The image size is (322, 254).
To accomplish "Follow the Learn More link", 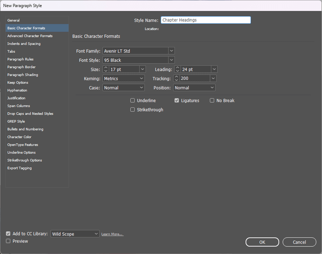I will (x=112, y=234).
